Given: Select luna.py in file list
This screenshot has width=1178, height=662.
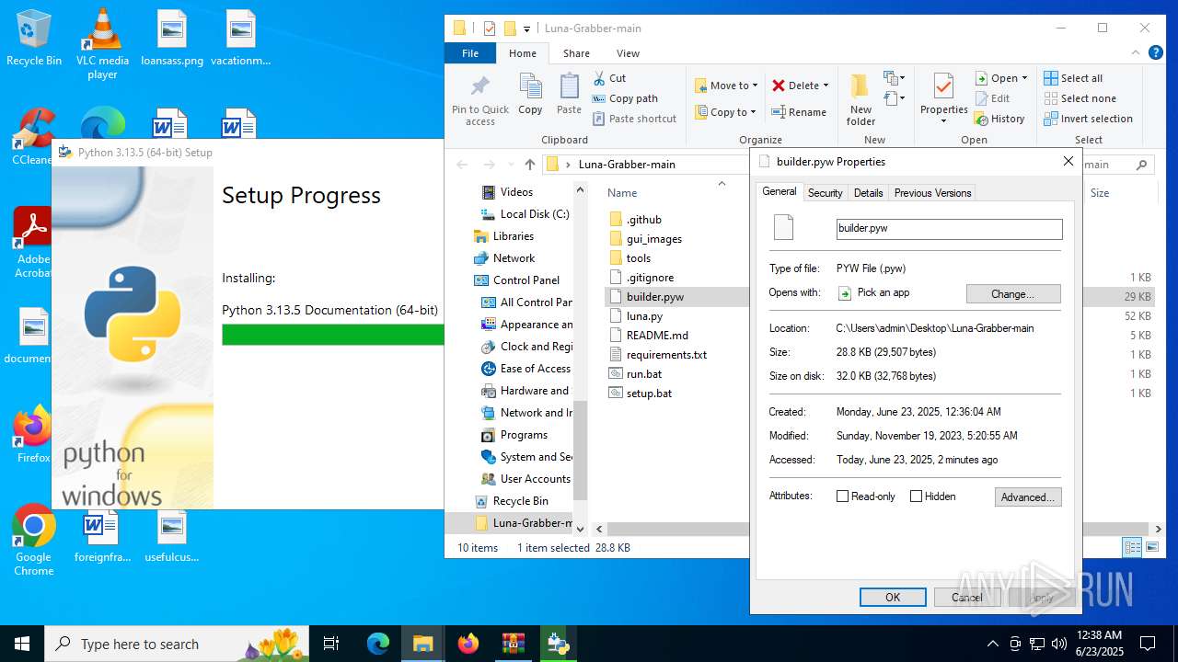Looking at the screenshot, I should coord(644,316).
